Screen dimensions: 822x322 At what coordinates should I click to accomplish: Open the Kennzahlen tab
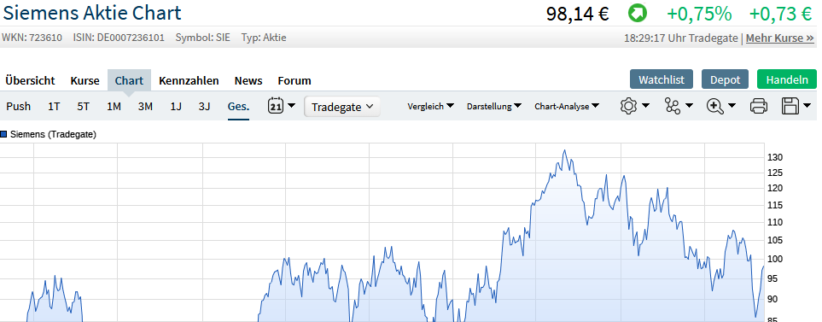189,80
